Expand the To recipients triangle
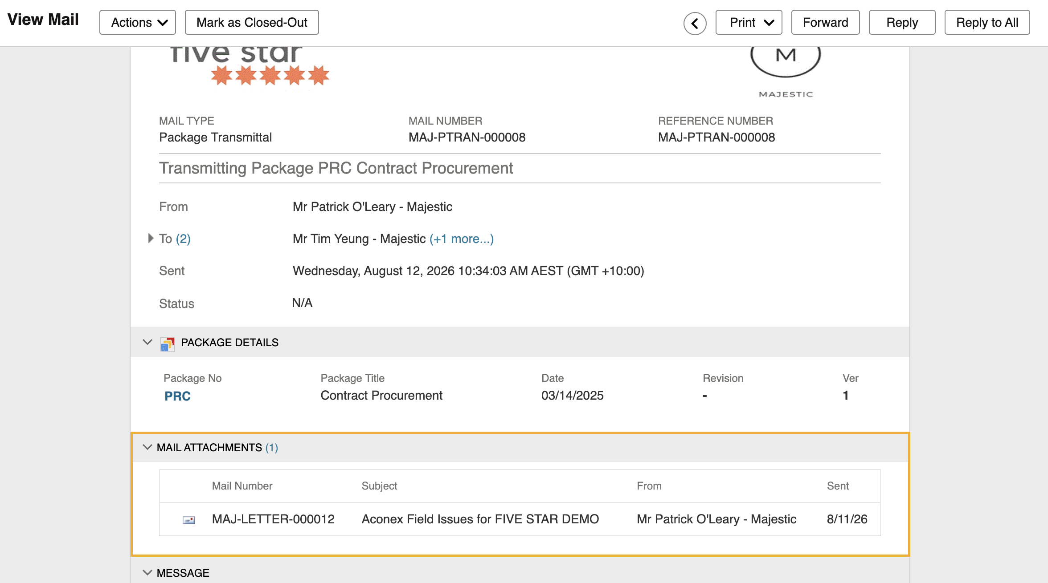Image resolution: width=1048 pixels, height=583 pixels. pos(151,238)
